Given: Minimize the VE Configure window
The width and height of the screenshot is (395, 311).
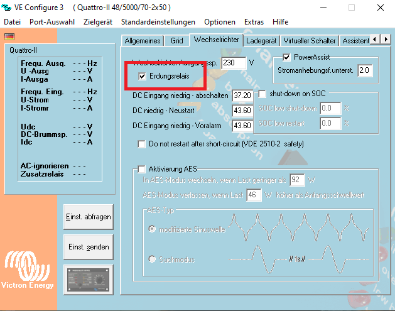Looking at the screenshot, I should click(x=323, y=8).
